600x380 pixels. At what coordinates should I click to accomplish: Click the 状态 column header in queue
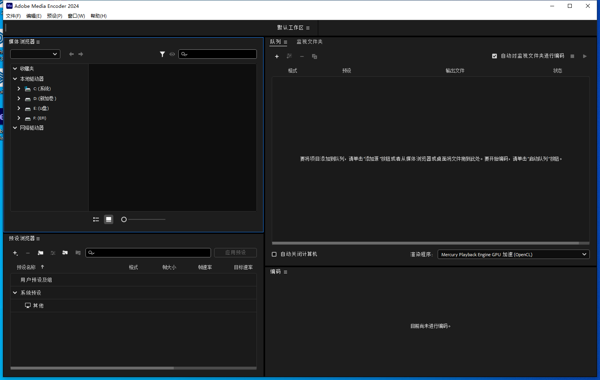click(558, 71)
